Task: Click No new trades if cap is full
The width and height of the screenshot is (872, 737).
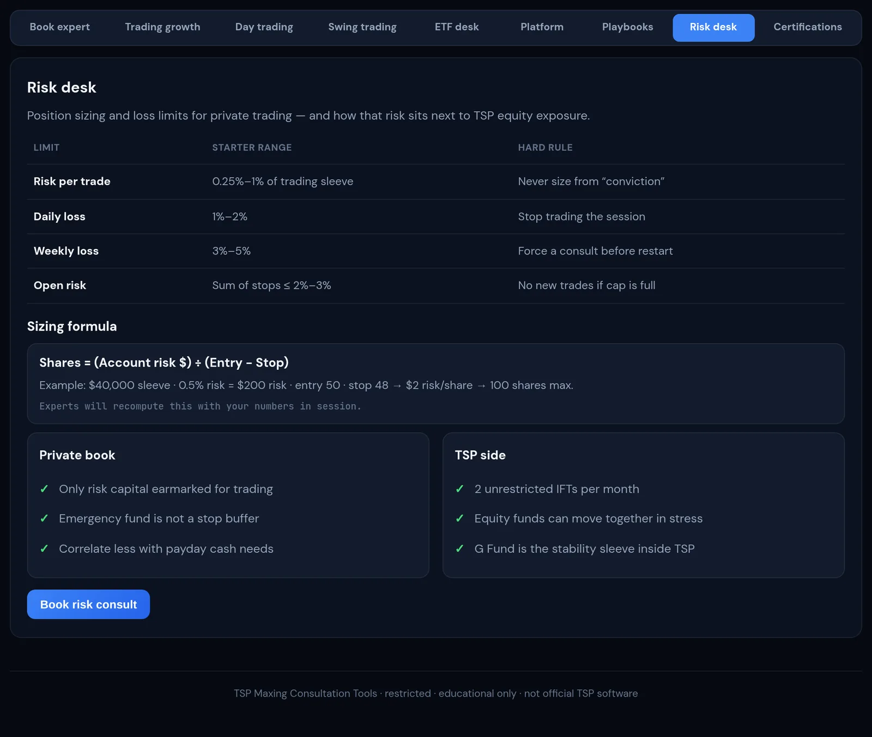Action: coord(586,285)
